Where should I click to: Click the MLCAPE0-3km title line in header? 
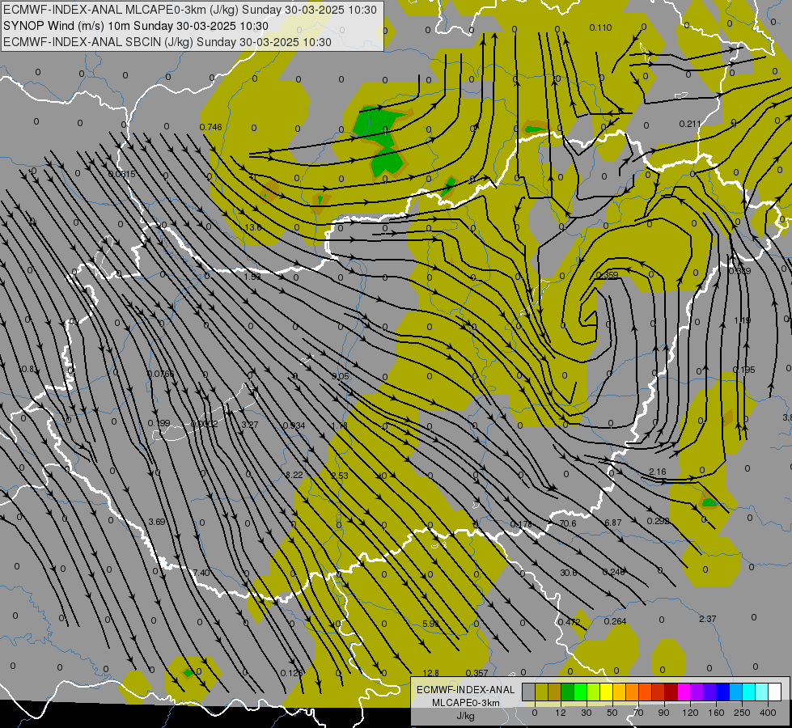click(190, 10)
